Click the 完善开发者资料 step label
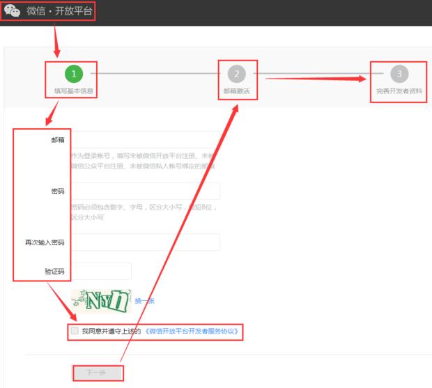The image size is (432, 388). point(399,91)
